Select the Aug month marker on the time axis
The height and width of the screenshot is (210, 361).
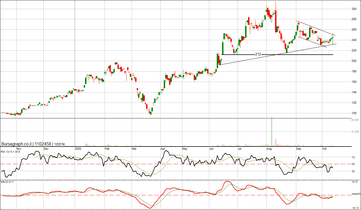(269, 148)
